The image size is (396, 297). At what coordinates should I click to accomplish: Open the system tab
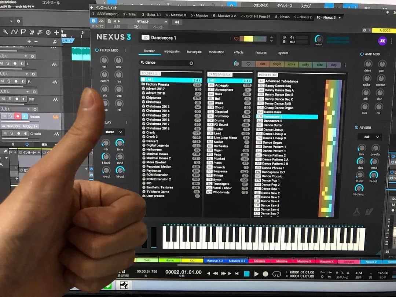[283, 53]
